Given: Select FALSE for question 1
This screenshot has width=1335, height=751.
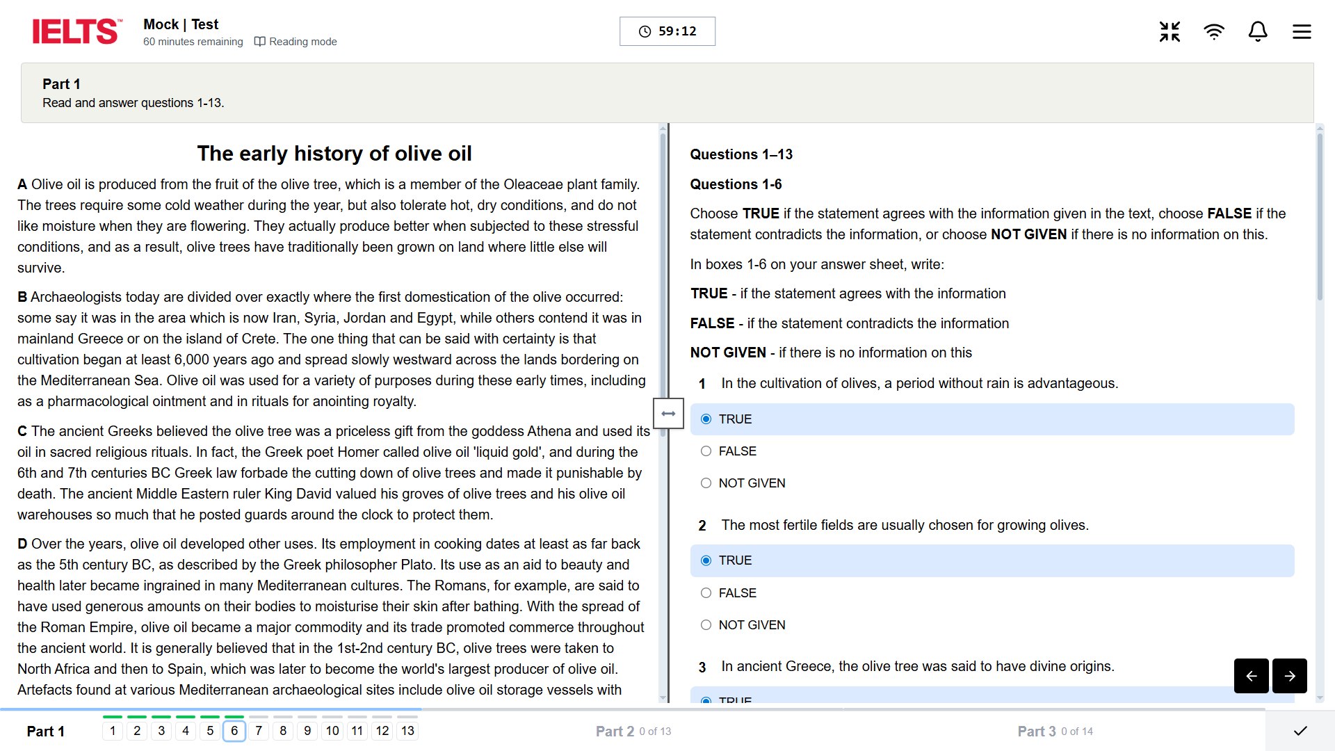Looking at the screenshot, I should pos(992,451).
